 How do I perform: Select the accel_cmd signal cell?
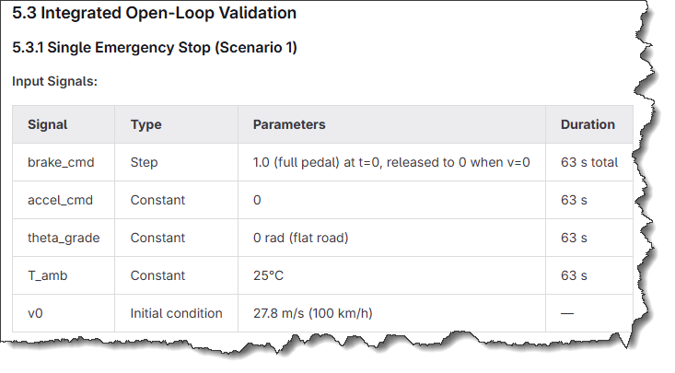60,200
